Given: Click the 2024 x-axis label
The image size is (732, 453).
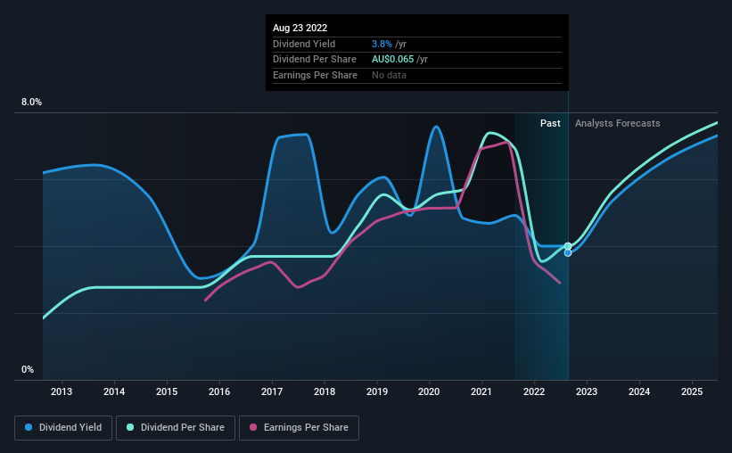Looking at the screenshot, I should [x=639, y=391].
